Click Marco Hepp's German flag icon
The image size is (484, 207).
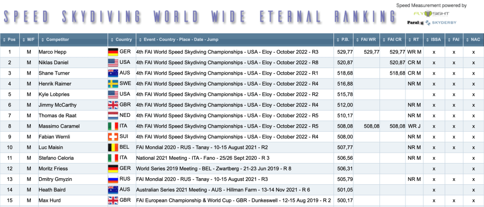tap(113, 52)
